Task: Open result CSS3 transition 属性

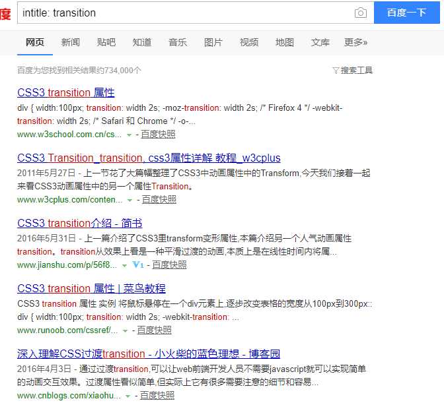Action: pyautogui.click(x=66, y=92)
